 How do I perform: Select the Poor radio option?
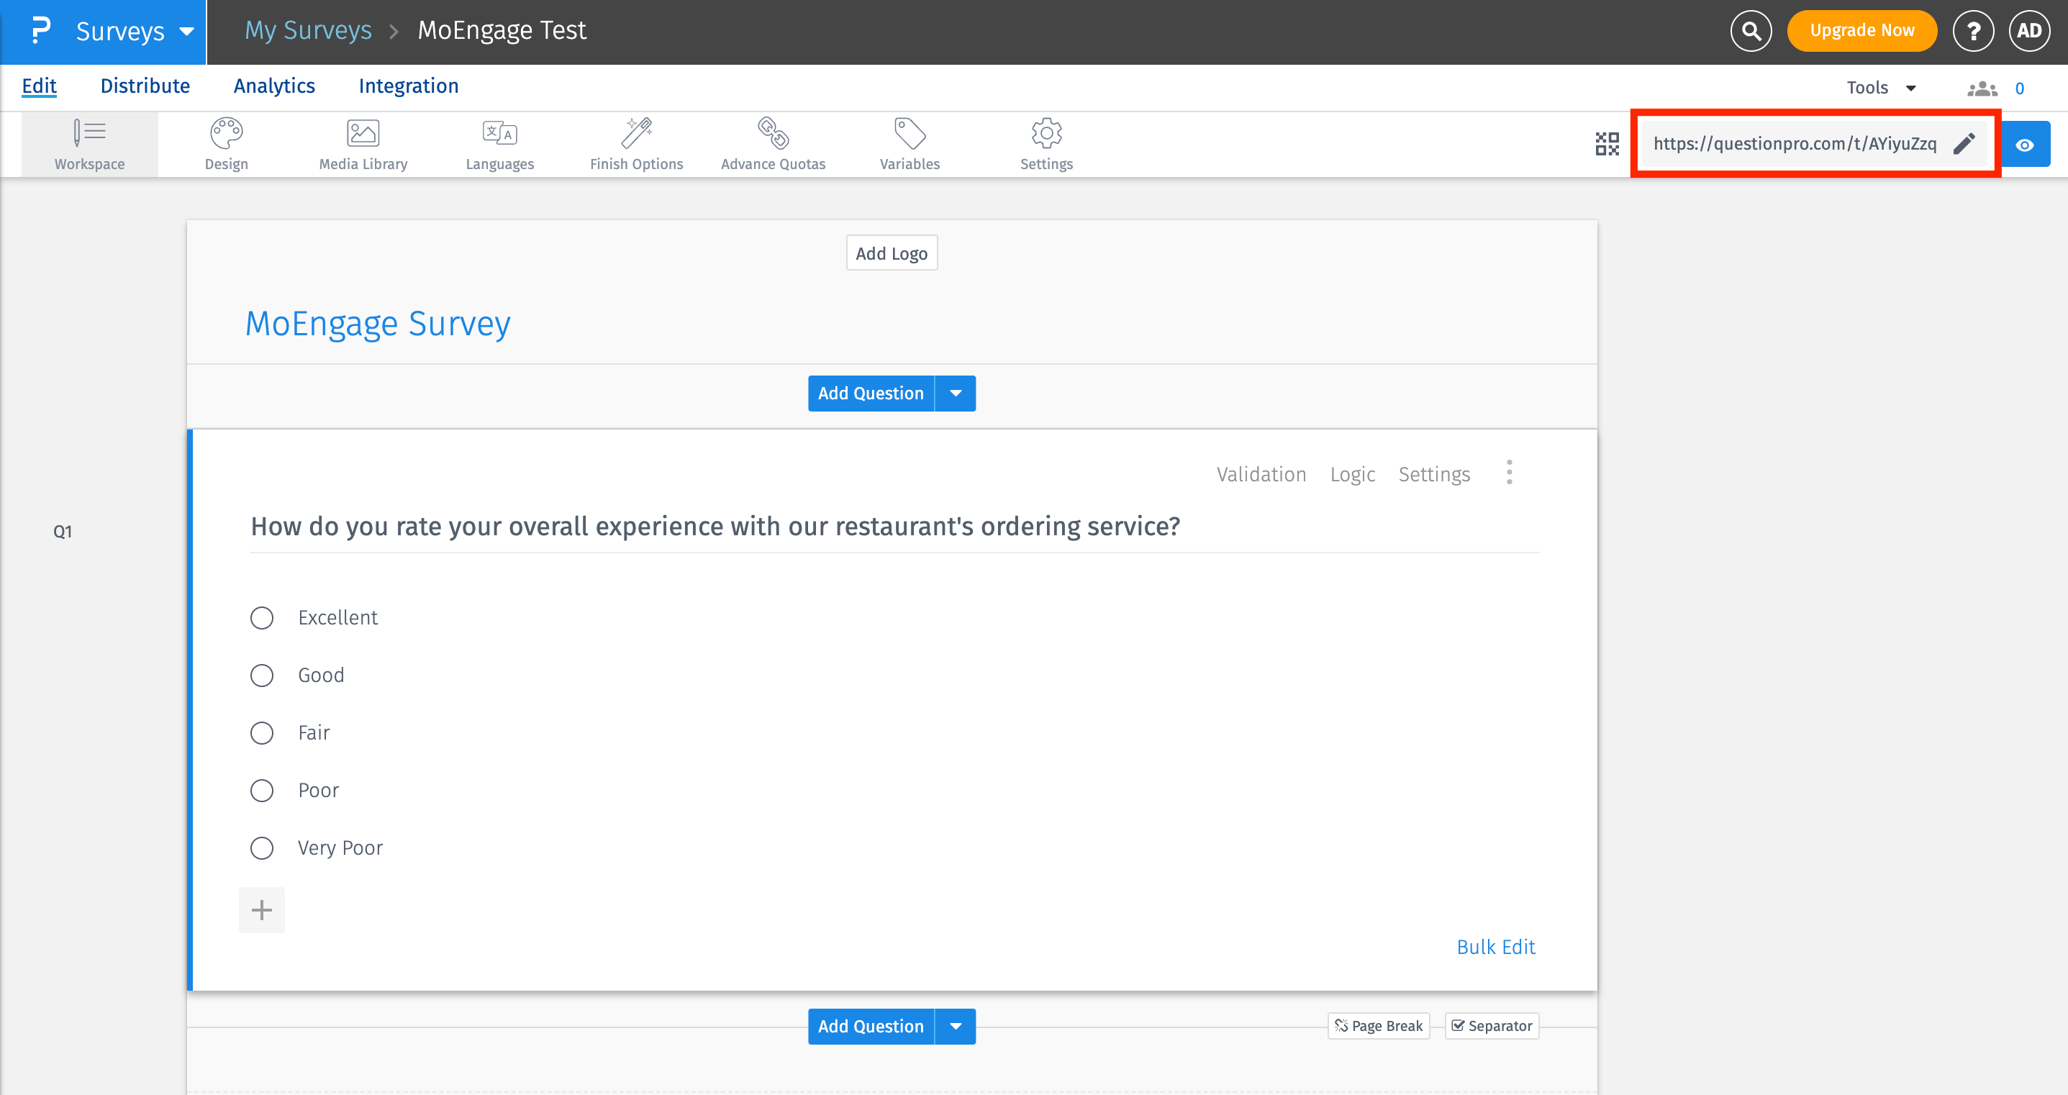click(262, 791)
